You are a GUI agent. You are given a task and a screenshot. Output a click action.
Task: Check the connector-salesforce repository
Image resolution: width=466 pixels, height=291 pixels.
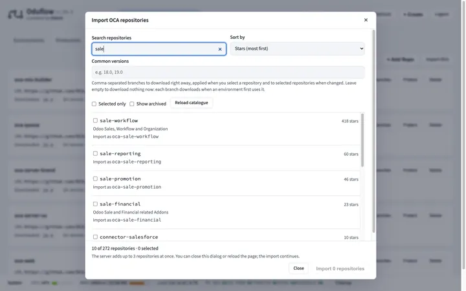[x=95, y=237]
